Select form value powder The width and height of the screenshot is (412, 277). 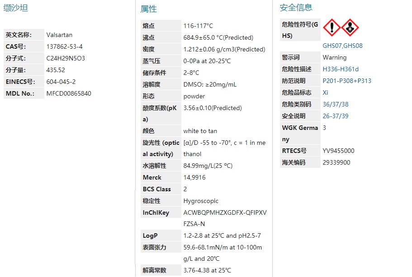[x=194, y=97]
